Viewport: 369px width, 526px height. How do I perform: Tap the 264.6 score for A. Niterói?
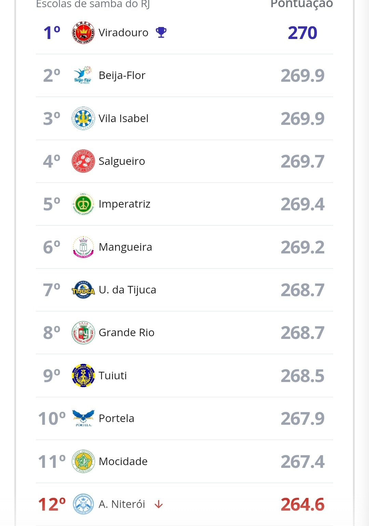click(302, 504)
